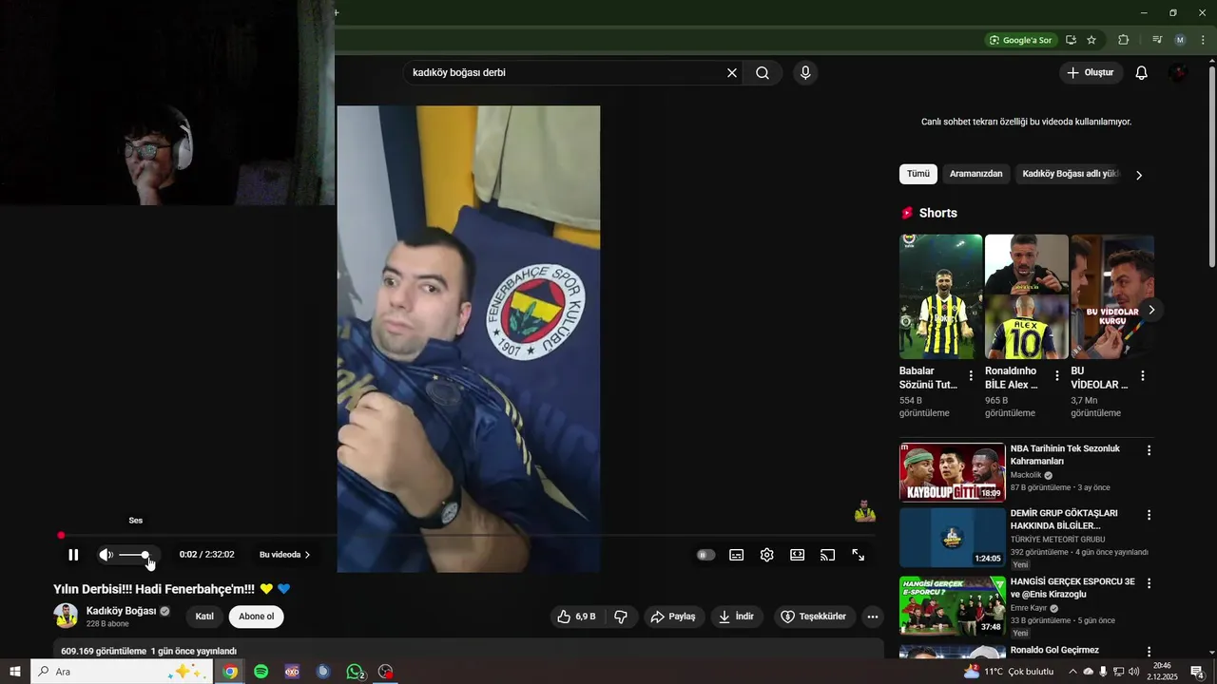Click the 'Abone ol' subscribe button
Viewport: 1217px width, 684px height.
point(257,617)
